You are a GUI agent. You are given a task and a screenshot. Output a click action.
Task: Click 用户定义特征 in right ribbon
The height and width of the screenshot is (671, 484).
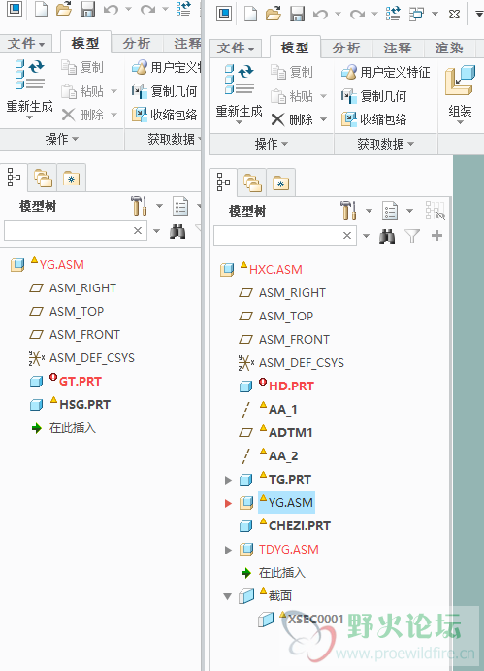(x=386, y=72)
